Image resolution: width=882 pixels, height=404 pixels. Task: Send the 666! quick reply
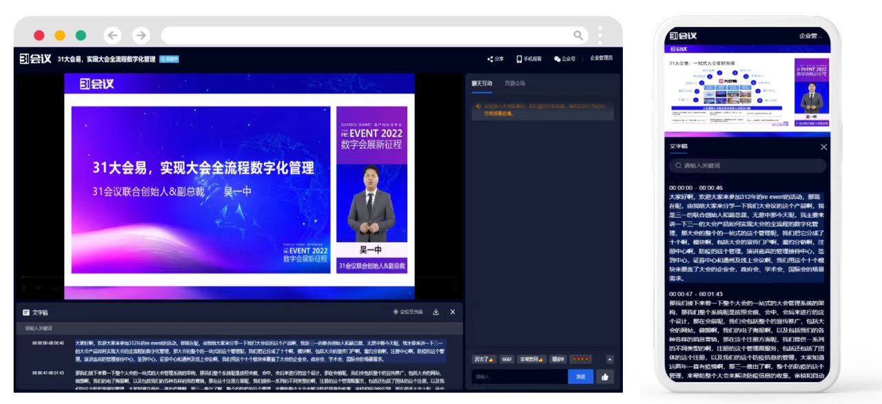[x=506, y=359]
